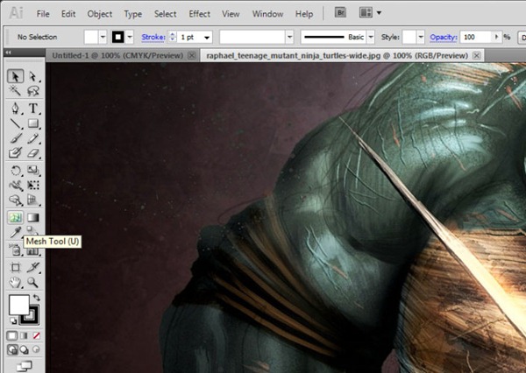Expand Arrange Documents dropdown arrow
Screen dimensions: 526x373
coord(379,13)
